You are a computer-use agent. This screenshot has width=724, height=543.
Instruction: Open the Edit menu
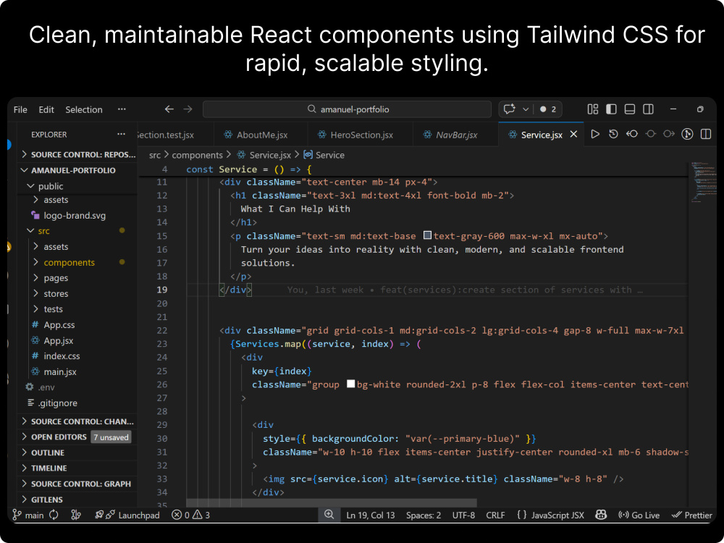pos(46,109)
